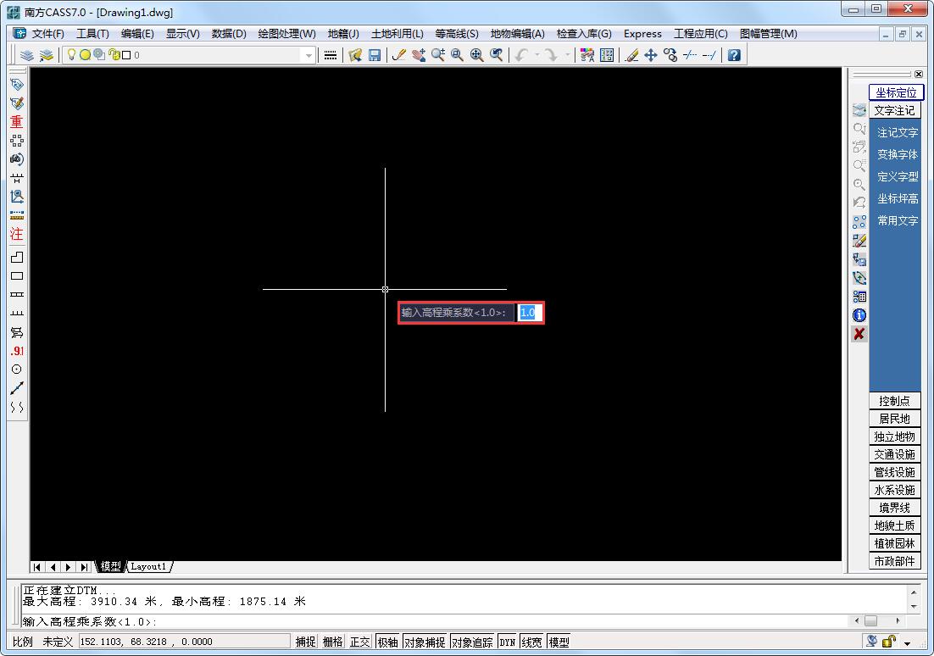The height and width of the screenshot is (656, 934).
Task: Select the red 重 tool in left toolbar
Action: (16, 121)
